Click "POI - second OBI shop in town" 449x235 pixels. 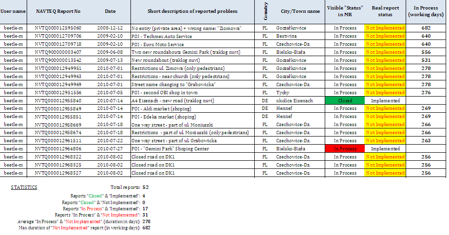pos(165,92)
